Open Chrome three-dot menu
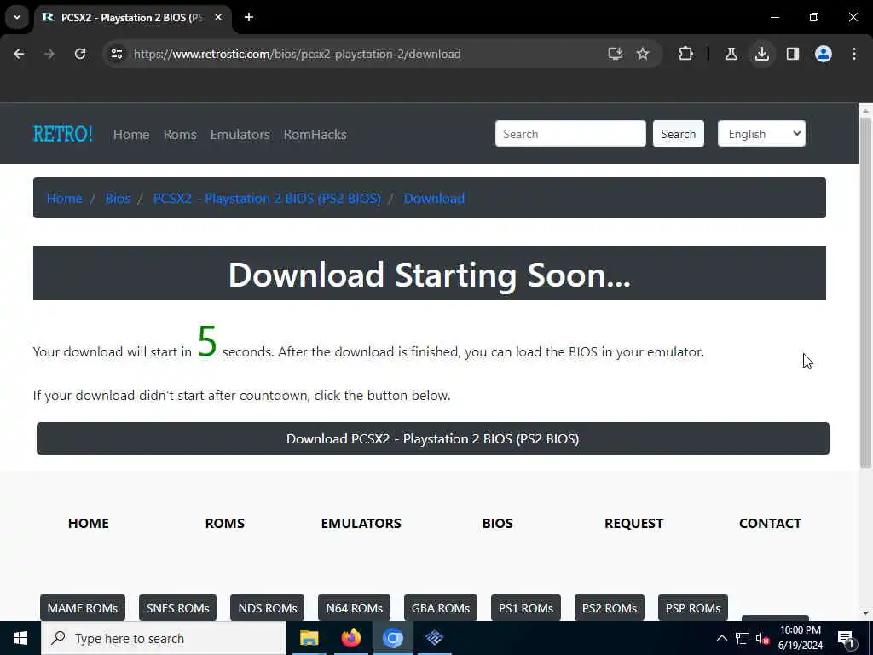The image size is (873, 655). tap(854, 54)
